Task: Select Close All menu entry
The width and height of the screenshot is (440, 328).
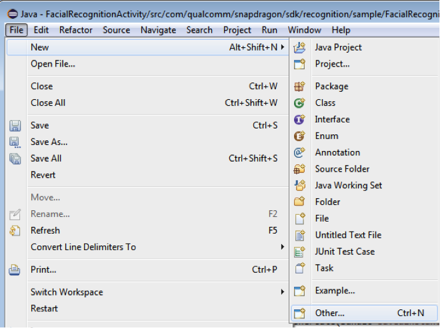Action: coord(147,103)
